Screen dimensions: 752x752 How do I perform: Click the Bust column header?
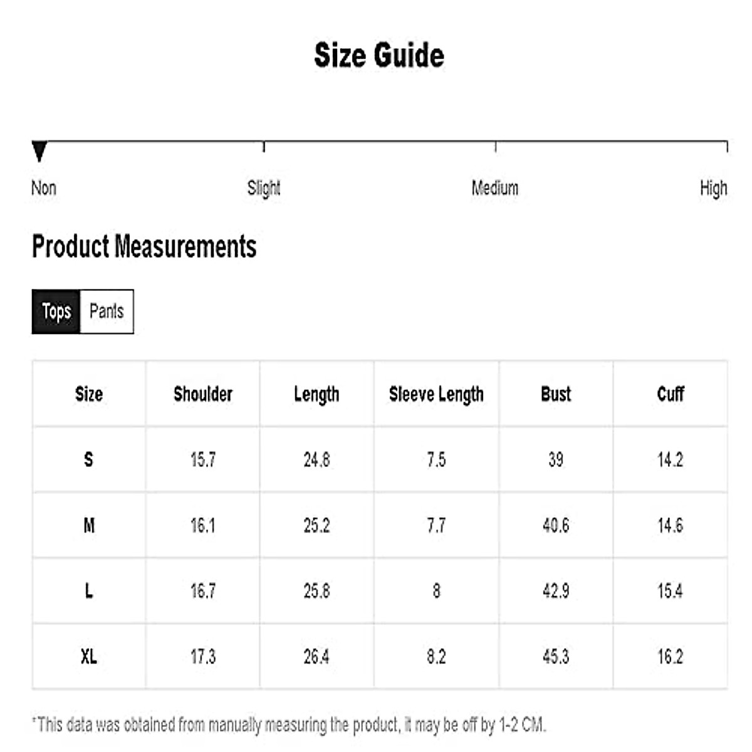pos(556,394)
